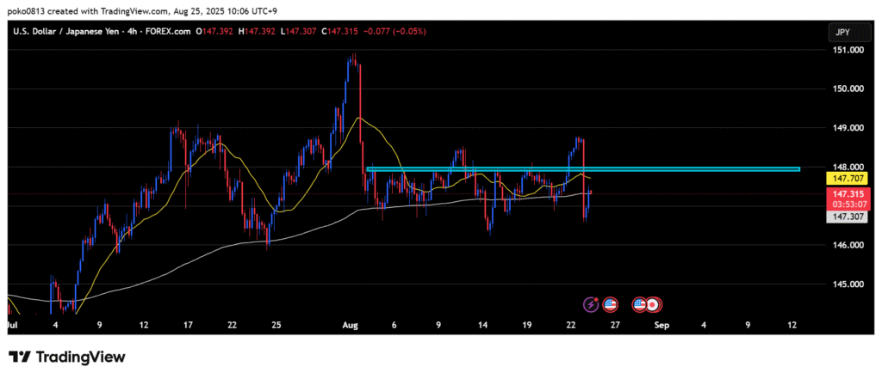This screenshot has height=379, width=882.
Task: Click the yellow 147.707 moving average price label
Action: coord(845,178)
